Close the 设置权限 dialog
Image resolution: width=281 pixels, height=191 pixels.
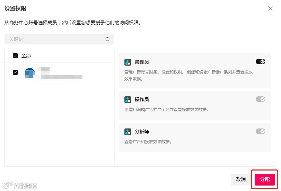click(x=270, y=9)
